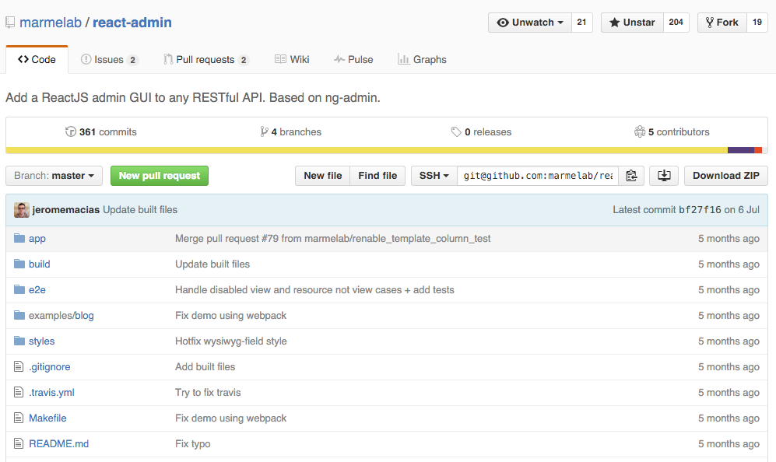Image resolution: width=776 pixels, height=462 pixels.
Task: Click the styles folder icon
Action: [19, 341]
